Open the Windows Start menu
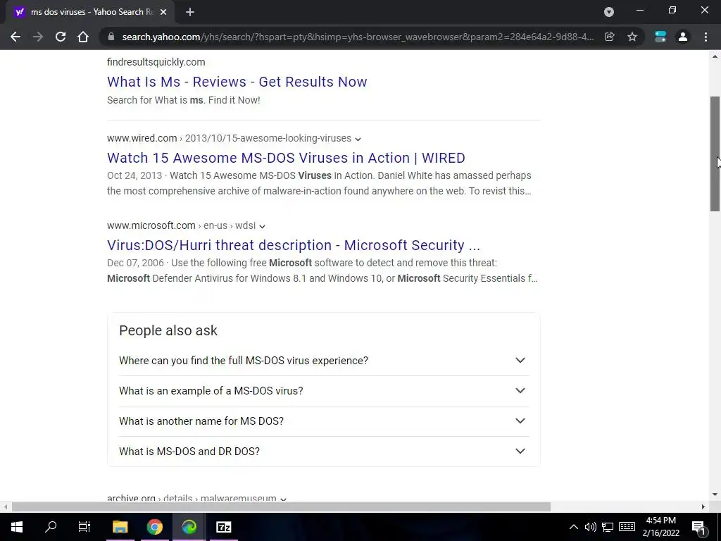The image size is (721, 541). 17,527
